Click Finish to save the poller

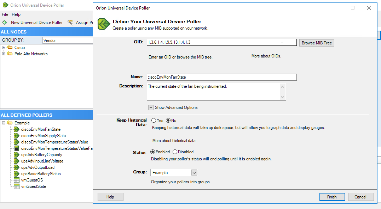[332, 197]
